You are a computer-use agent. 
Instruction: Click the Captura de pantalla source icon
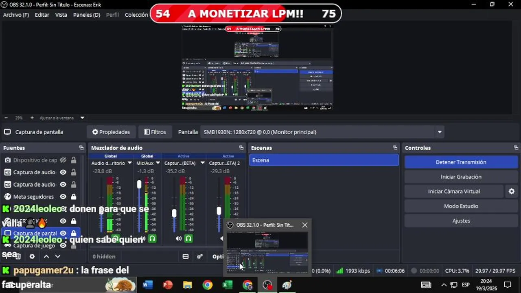(x=7, y=132)
